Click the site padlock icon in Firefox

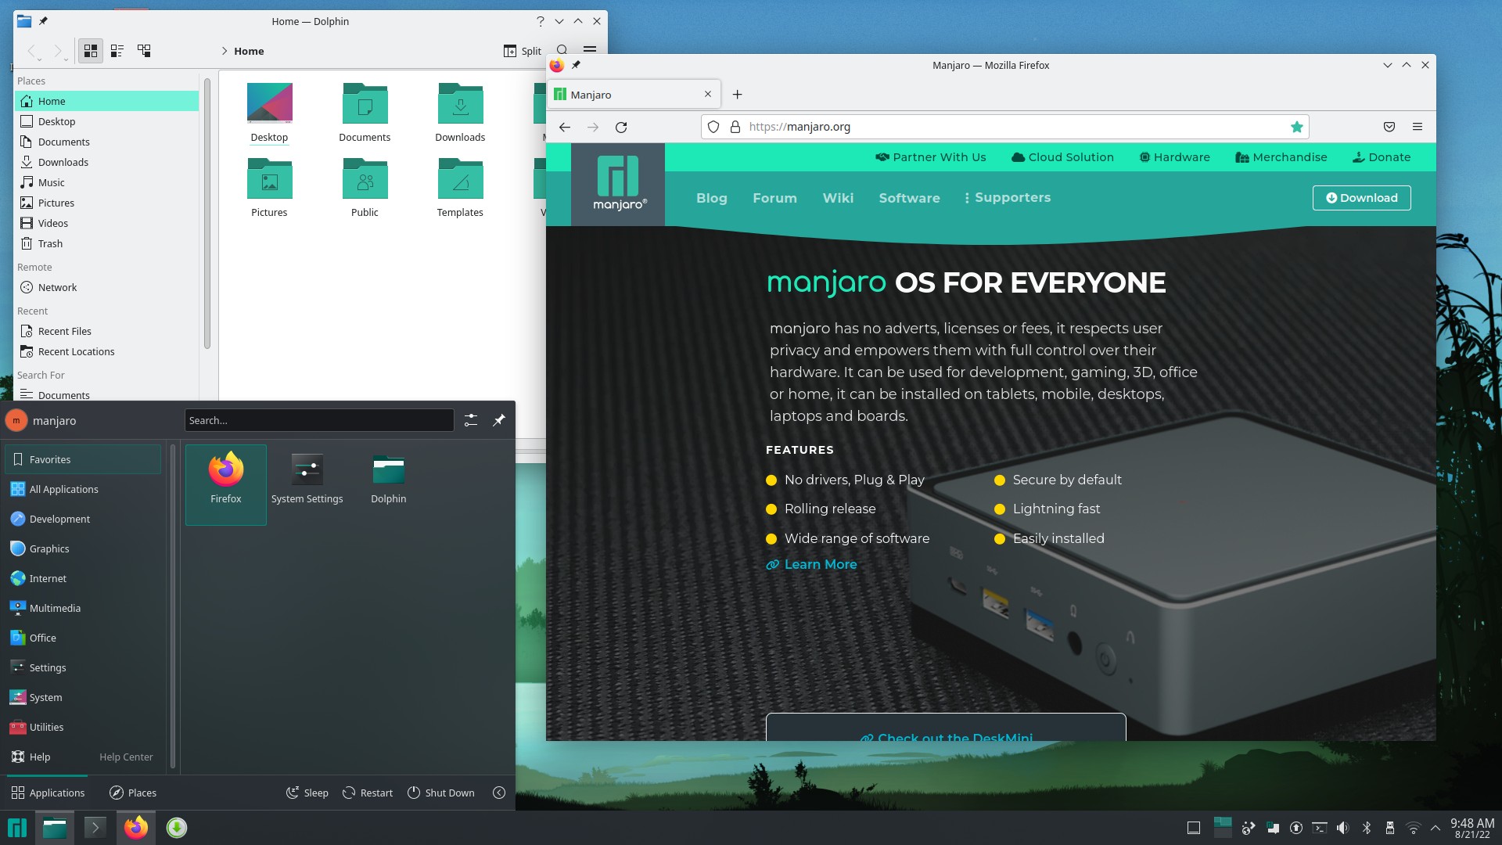[735, 127]
